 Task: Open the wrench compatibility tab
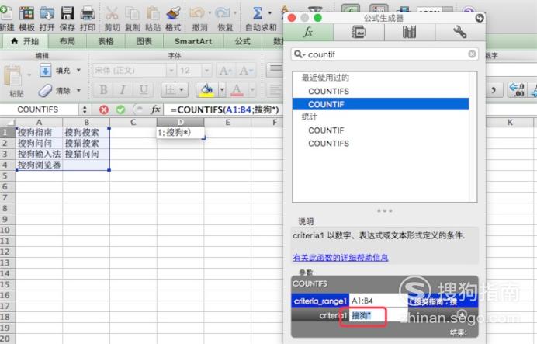(460, 32)
